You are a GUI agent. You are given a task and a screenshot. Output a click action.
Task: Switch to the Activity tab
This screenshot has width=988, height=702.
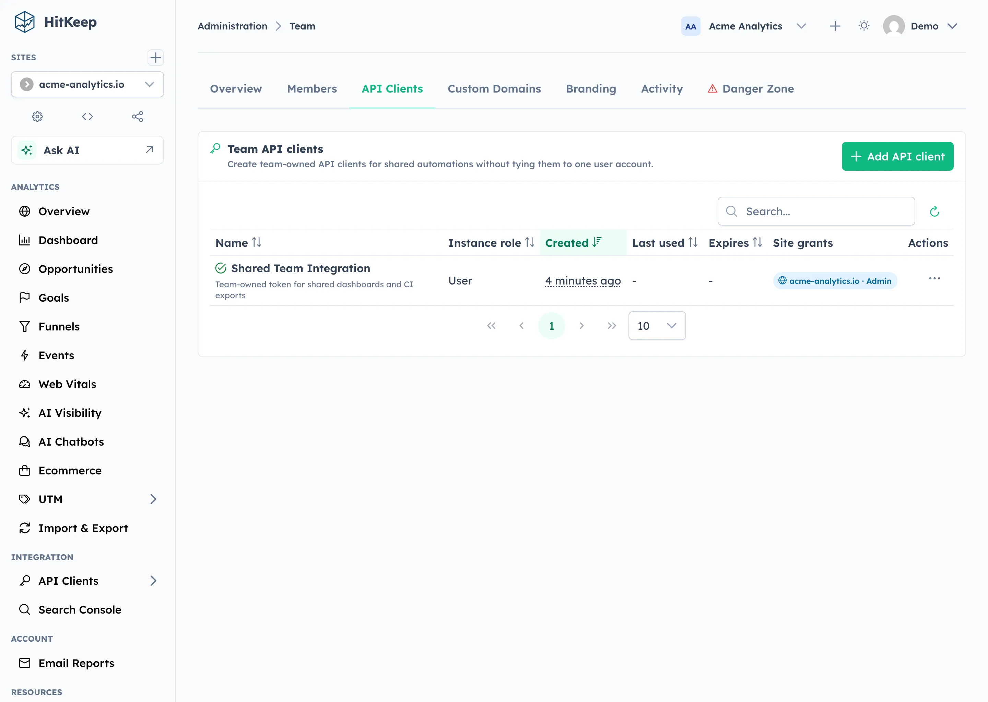click(x=662, y=89)
